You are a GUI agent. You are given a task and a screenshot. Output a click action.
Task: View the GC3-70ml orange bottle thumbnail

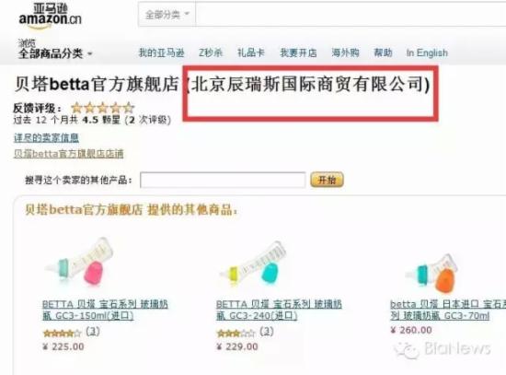pos(432,272)
